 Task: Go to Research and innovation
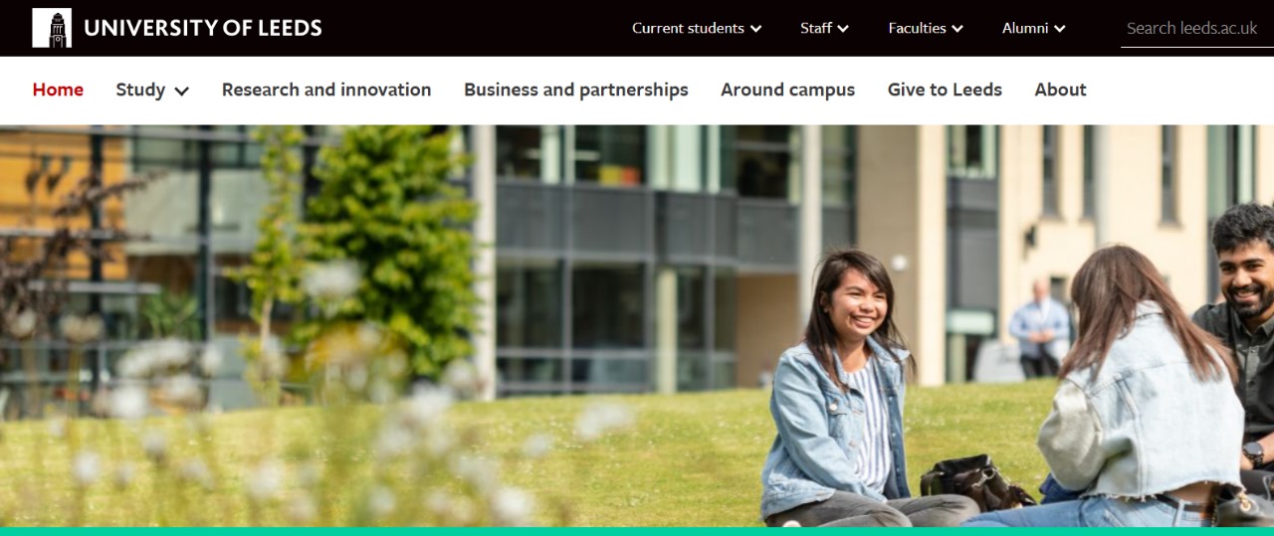326,89
